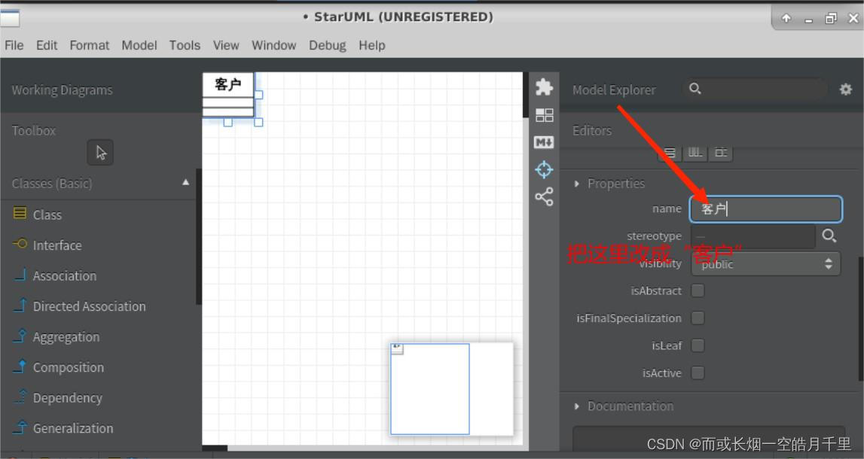Click the properties panel vertical scrollbar
This screenshot has width=864, height=459.
tap(860, 319)
